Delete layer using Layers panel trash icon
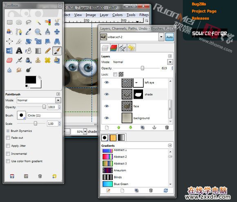 tap(167, 128)
